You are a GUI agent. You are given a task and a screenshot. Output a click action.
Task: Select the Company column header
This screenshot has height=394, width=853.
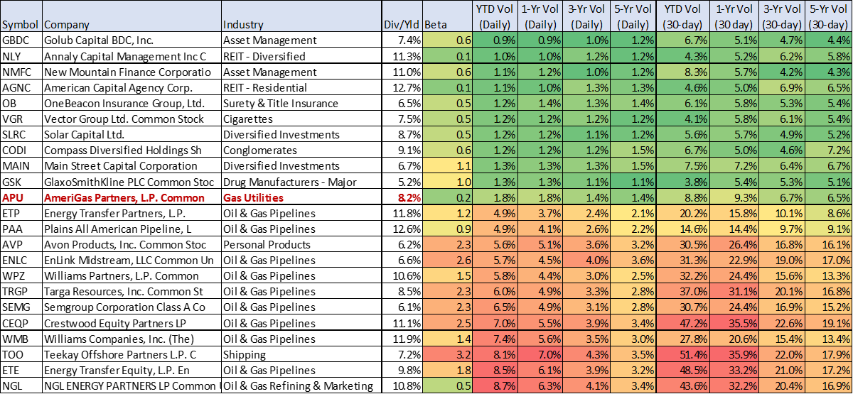coord(132,17)
